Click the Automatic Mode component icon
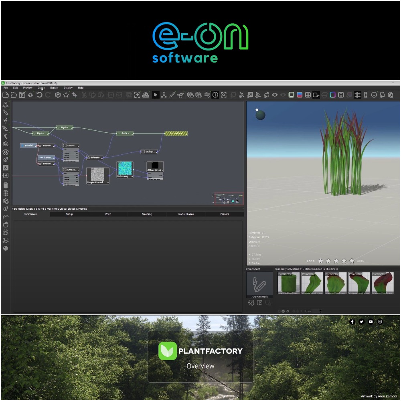 [259, 285]
